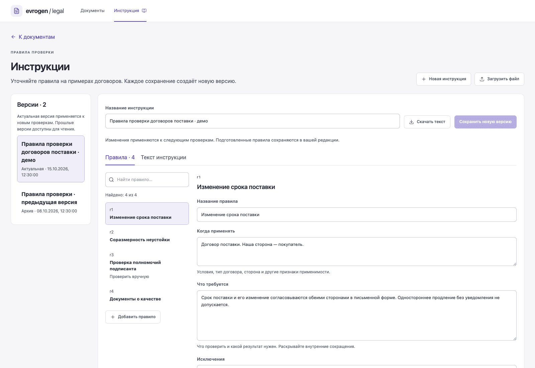The image size is (535, 368).
Task: Switch to the Текст инструкции tab
Action: [x=164, y=158]
